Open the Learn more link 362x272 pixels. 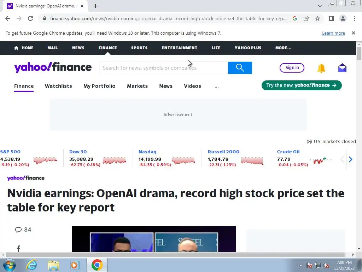333,33
